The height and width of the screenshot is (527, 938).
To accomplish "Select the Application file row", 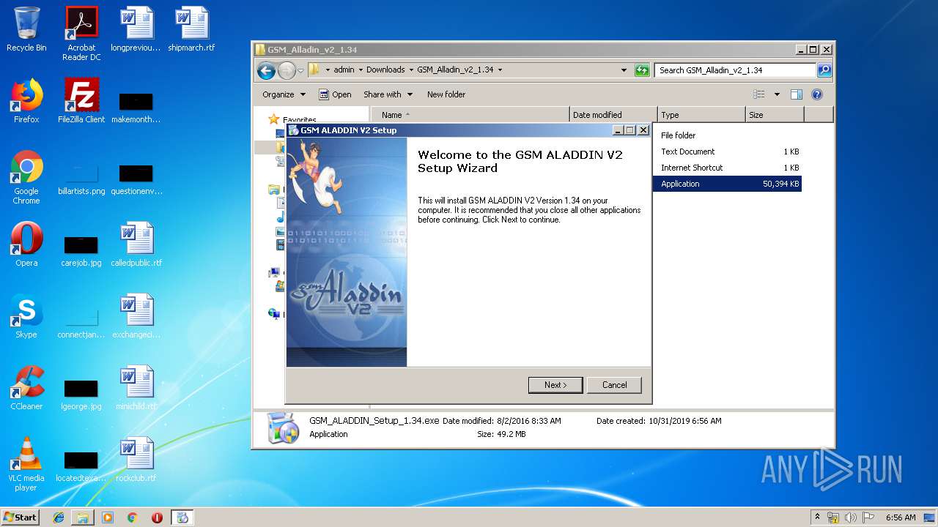I will pyautogui.click(x=727, y=184).
